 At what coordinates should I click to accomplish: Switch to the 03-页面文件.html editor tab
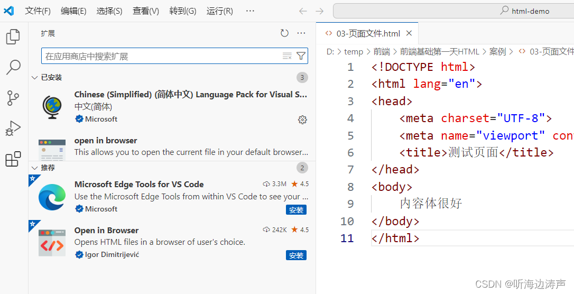367,33
